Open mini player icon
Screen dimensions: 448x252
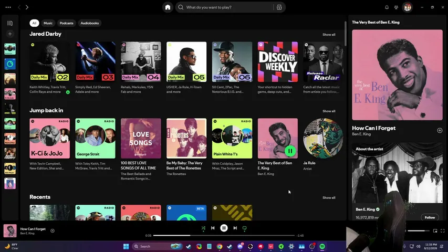click(435, 230)
